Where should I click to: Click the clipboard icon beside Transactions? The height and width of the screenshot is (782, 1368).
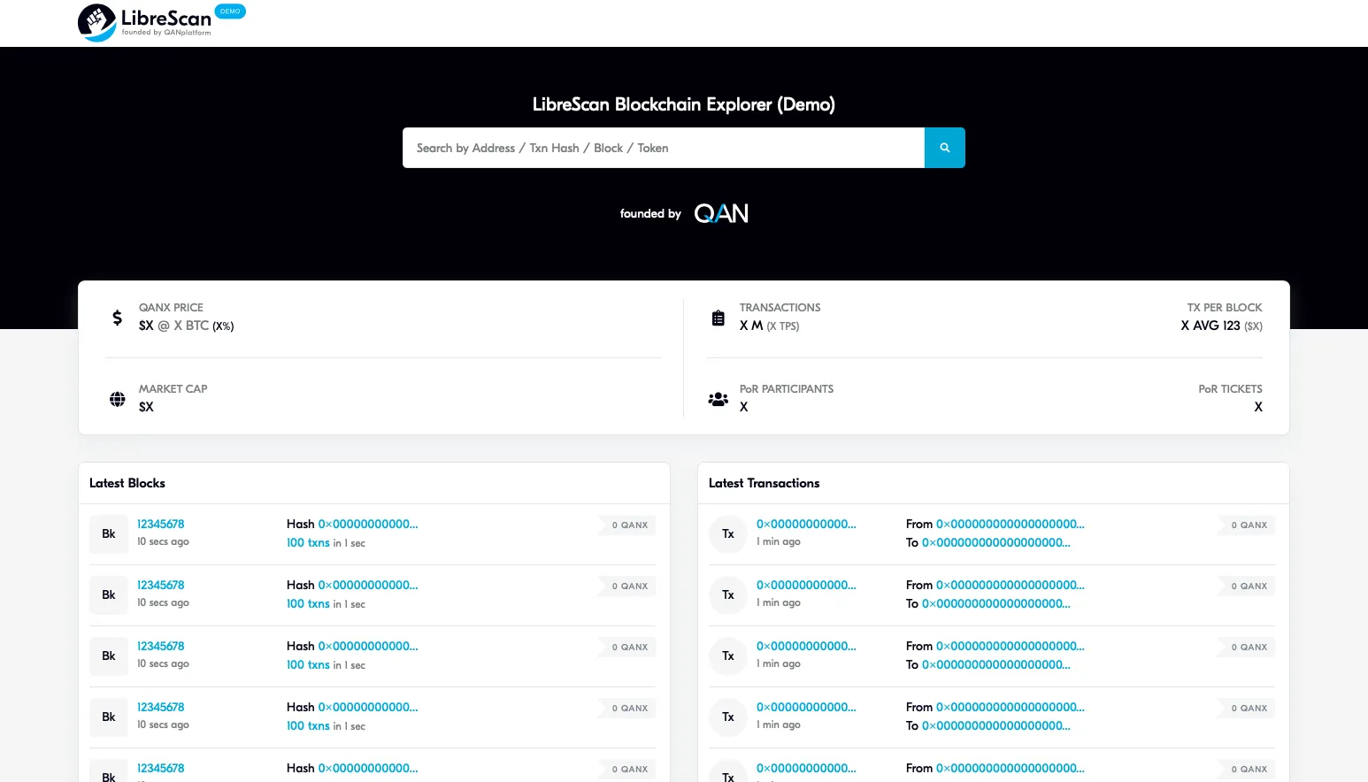coord(719,318)
